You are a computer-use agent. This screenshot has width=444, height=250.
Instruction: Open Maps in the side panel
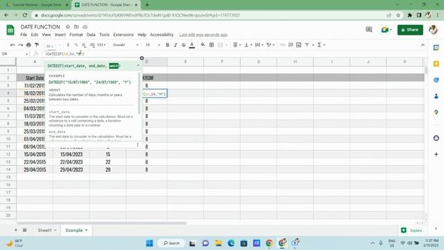[436, 112]
